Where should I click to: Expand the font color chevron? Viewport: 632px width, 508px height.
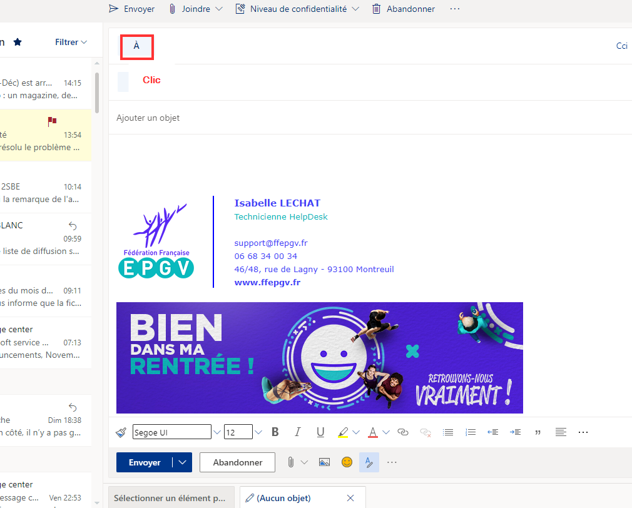386,432
